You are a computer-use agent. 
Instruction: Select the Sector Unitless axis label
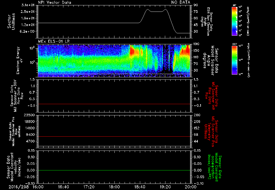coord(11,21)
